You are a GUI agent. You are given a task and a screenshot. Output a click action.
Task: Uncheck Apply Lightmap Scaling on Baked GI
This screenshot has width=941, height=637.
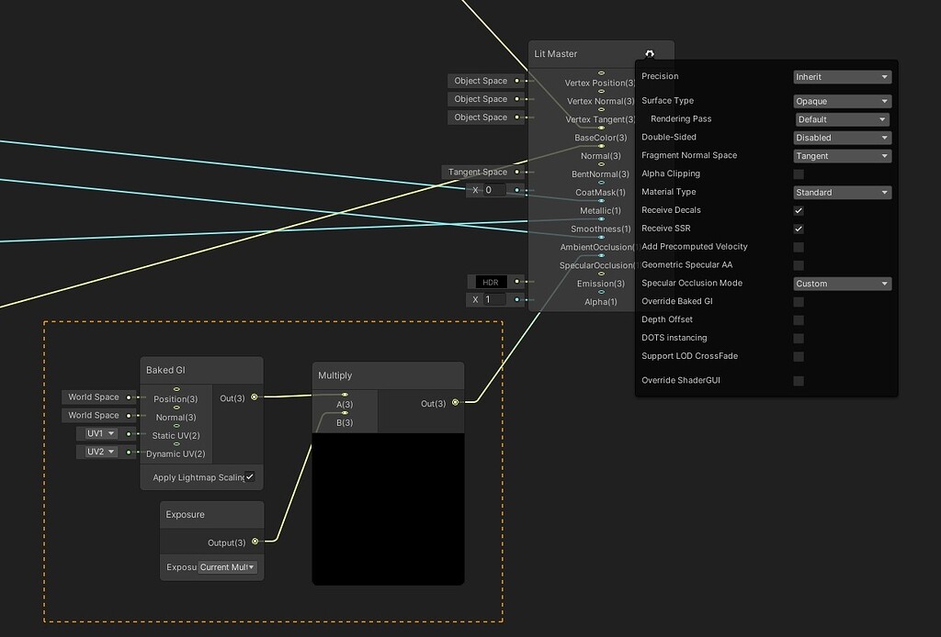[x=248, y=476]
